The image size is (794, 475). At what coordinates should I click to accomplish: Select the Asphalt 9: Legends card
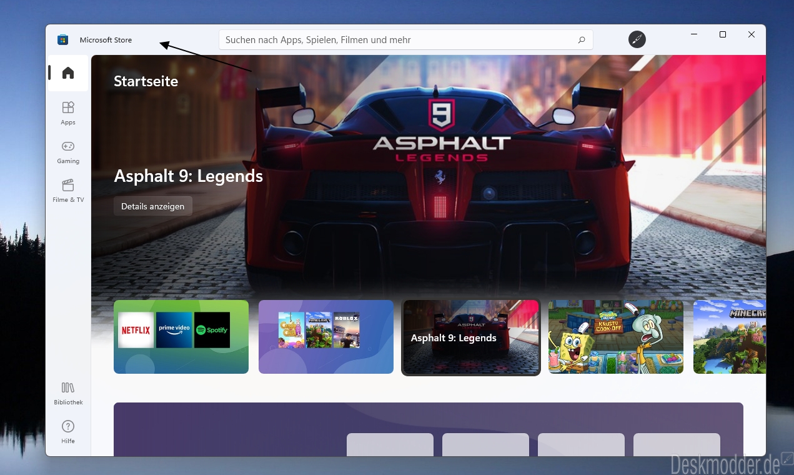(x=471, y=337)
